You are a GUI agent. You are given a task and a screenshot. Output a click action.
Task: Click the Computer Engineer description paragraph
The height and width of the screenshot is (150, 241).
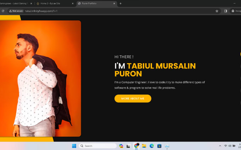point(160,85)
